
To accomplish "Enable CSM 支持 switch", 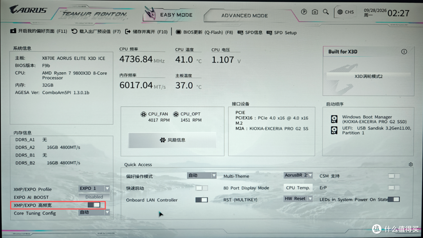I will point(394,176).
